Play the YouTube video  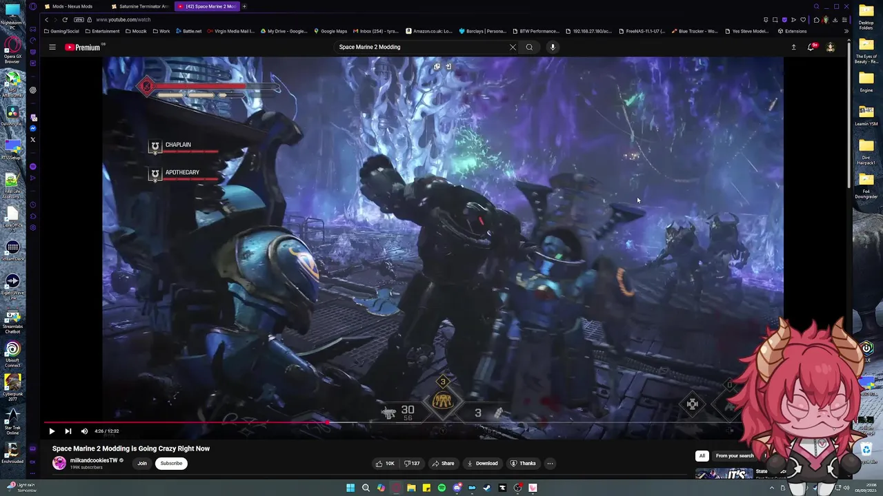52,431
